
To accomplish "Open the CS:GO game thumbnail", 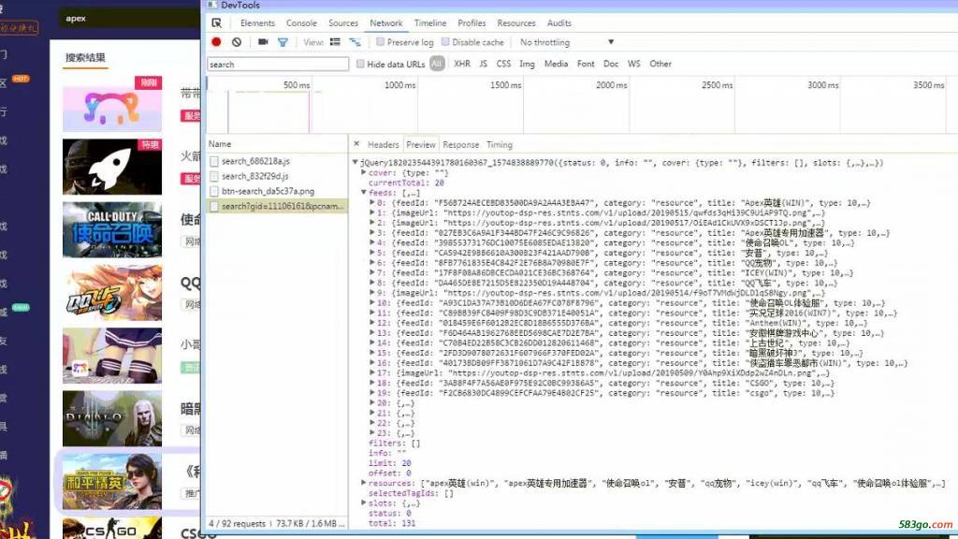I will click(112, 528).
